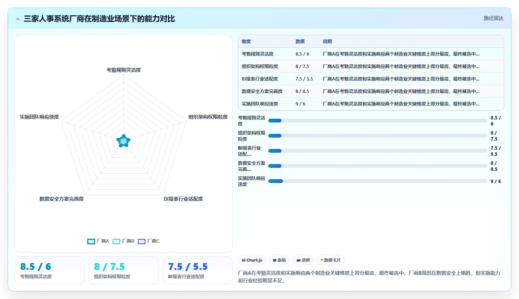Select the 表格 tag
The height and width of the screenshot is (299, 519).
279,260
